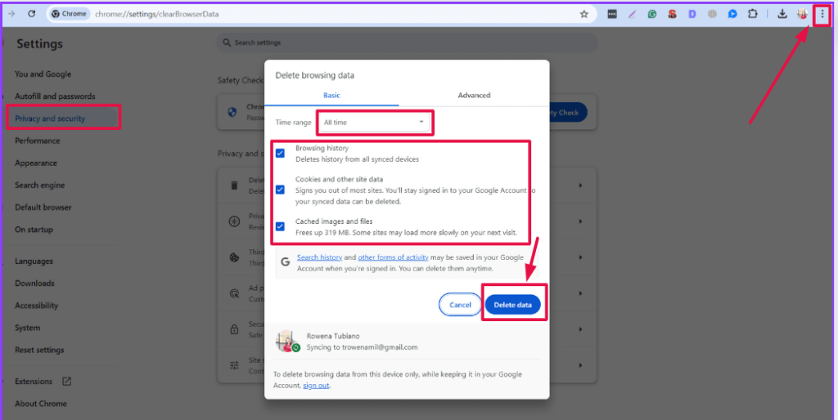Click the red S extension icon

[x=673, y=15]
